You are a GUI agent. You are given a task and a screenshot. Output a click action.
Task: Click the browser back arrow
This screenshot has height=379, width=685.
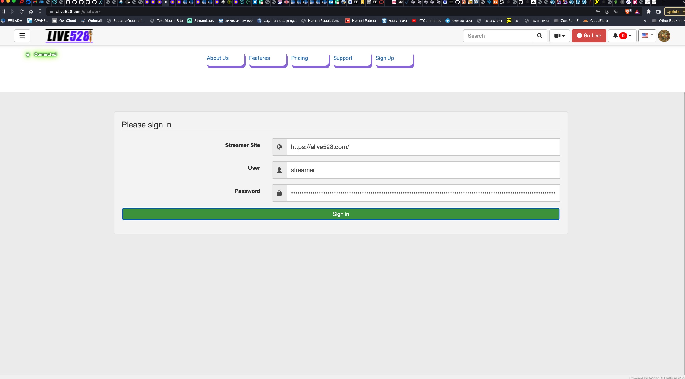coord(3,12)
